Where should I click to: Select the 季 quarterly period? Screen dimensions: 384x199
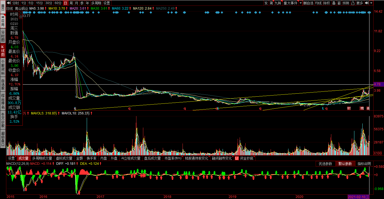coord(82,3)
